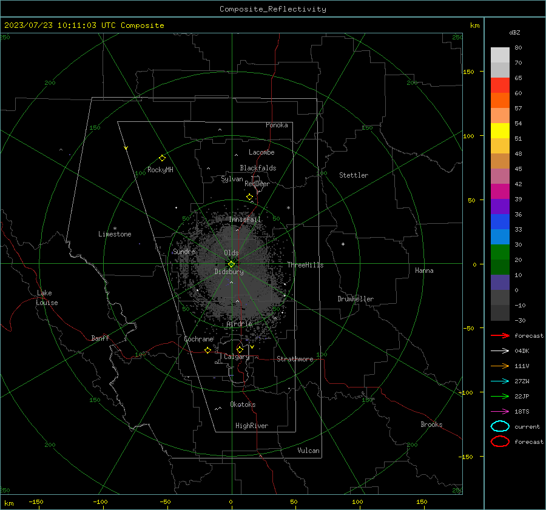Click the RockyMH label
546x510 pixels.
(160, 170)
